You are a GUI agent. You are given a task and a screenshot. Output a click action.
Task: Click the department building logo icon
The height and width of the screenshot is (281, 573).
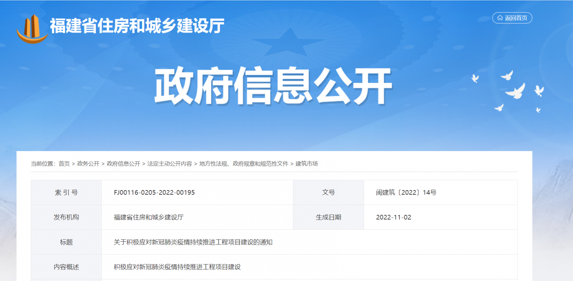pyautogui.click(x=32, y=29)
